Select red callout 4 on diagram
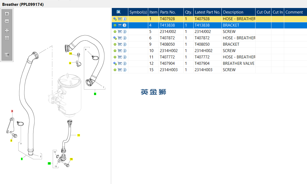 [12, 111]
